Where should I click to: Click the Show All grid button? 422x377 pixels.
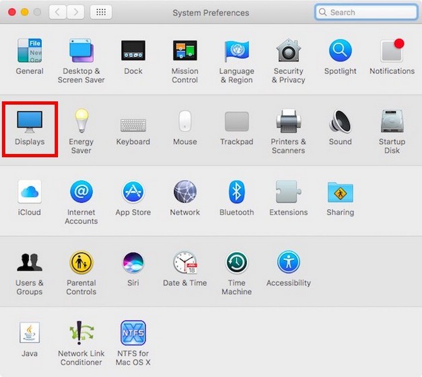click(x=101, y=12)
